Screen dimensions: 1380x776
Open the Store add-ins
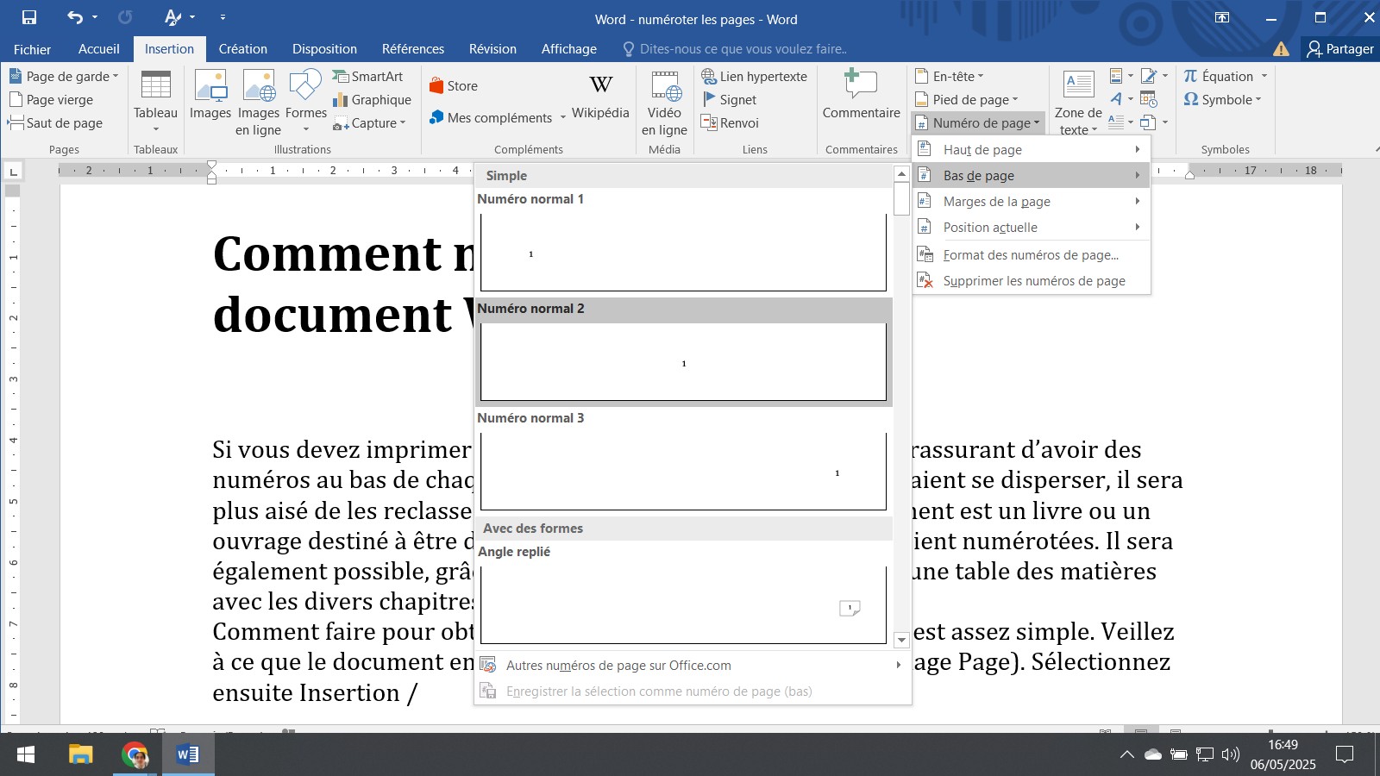click(454, 85)
